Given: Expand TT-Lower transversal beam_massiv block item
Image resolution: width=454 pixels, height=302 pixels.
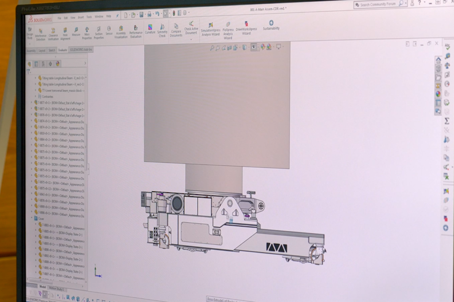Looking at the screenshot, I should coord(36,91).
